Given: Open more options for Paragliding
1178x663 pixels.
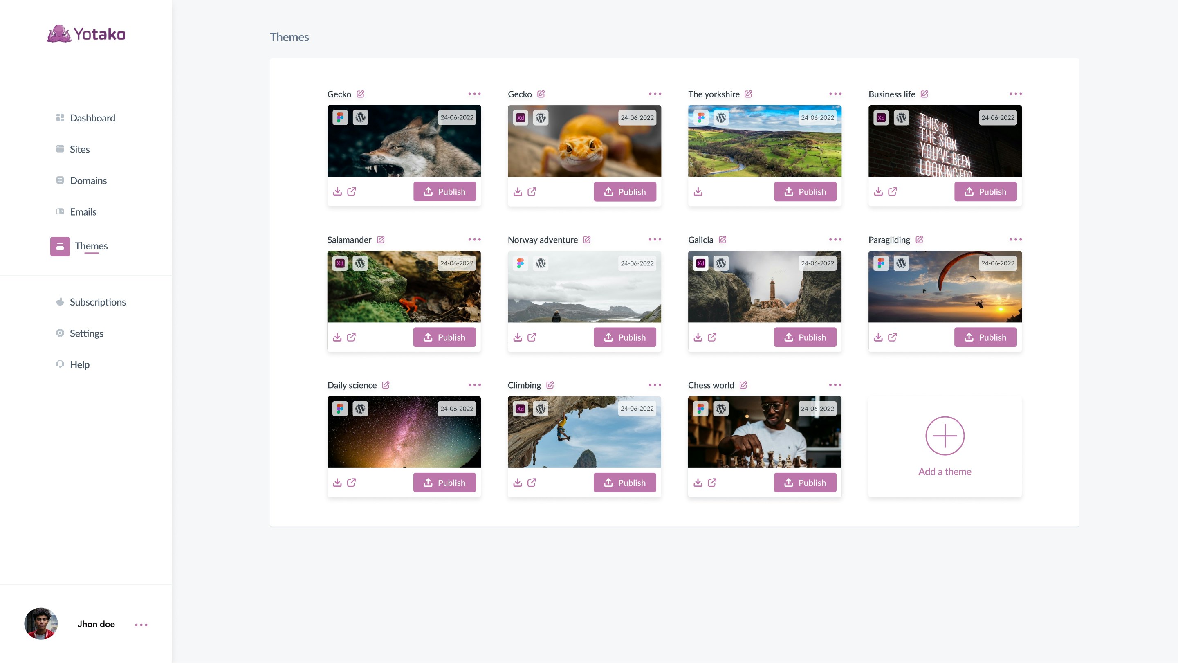Looking at the screenshot, I should point(1016,239).
